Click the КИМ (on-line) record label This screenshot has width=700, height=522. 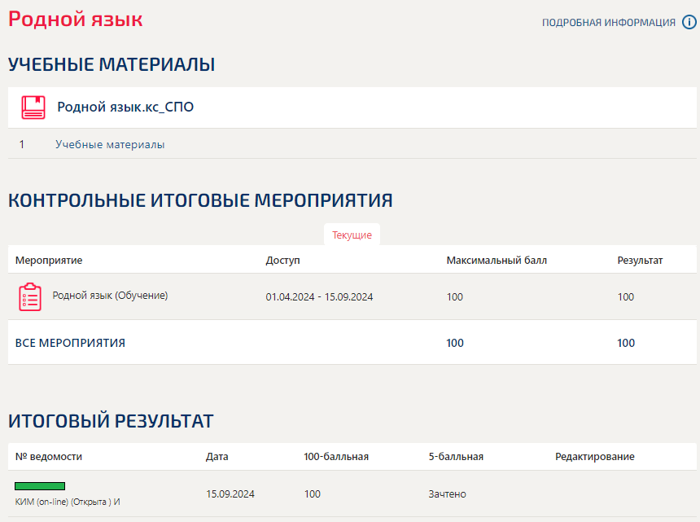pos(68,502)
